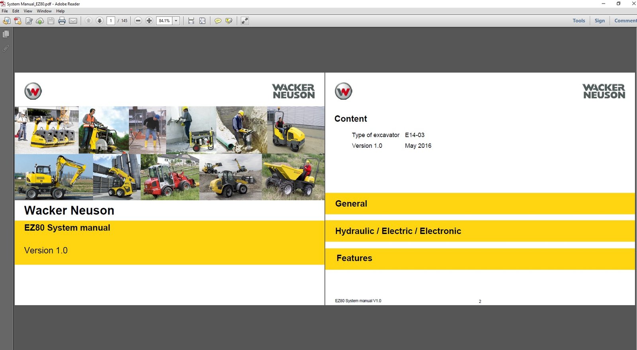This screenshot has width=637, height=350.
Task: Open the View menu
Action: (x=28, y=11)
